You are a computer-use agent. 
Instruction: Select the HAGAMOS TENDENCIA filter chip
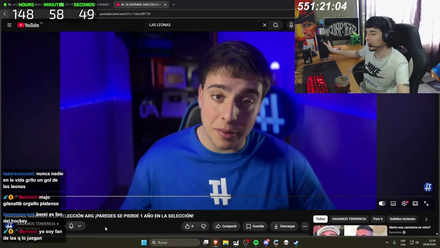pyautogui.click(x=349, y=219)
